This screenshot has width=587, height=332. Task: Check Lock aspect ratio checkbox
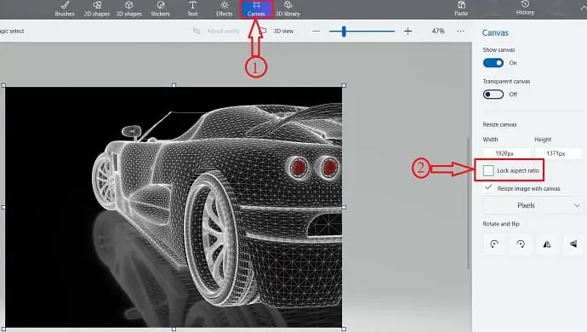488,170
